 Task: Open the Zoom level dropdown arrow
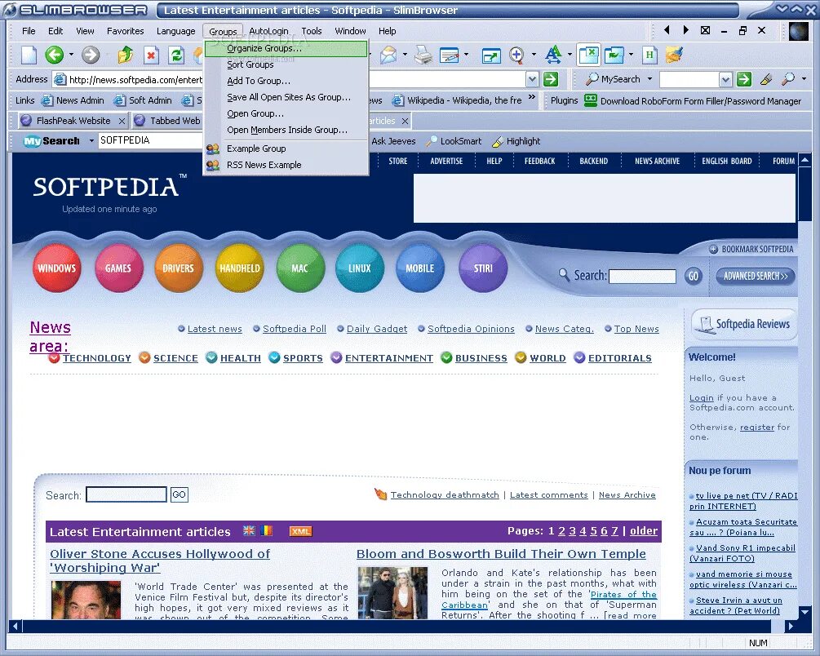click(x=534, y=55)
